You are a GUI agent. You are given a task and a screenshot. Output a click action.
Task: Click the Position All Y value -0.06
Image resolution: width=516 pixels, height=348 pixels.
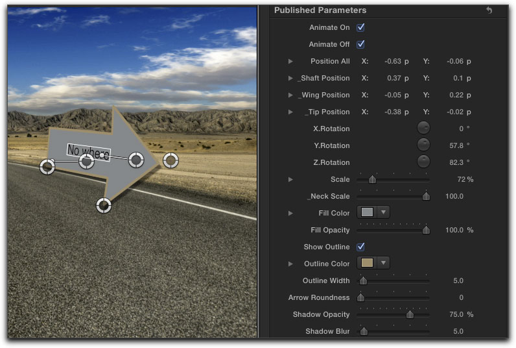point(455,61)
